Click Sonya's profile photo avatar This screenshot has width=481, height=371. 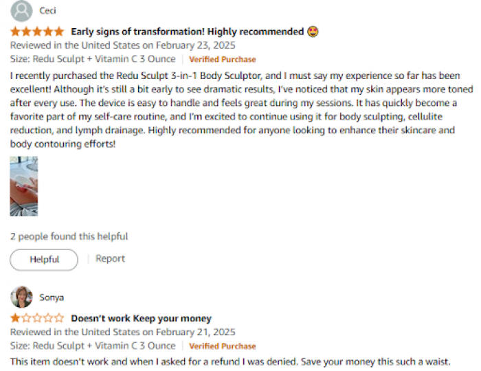tap(21, 297)
